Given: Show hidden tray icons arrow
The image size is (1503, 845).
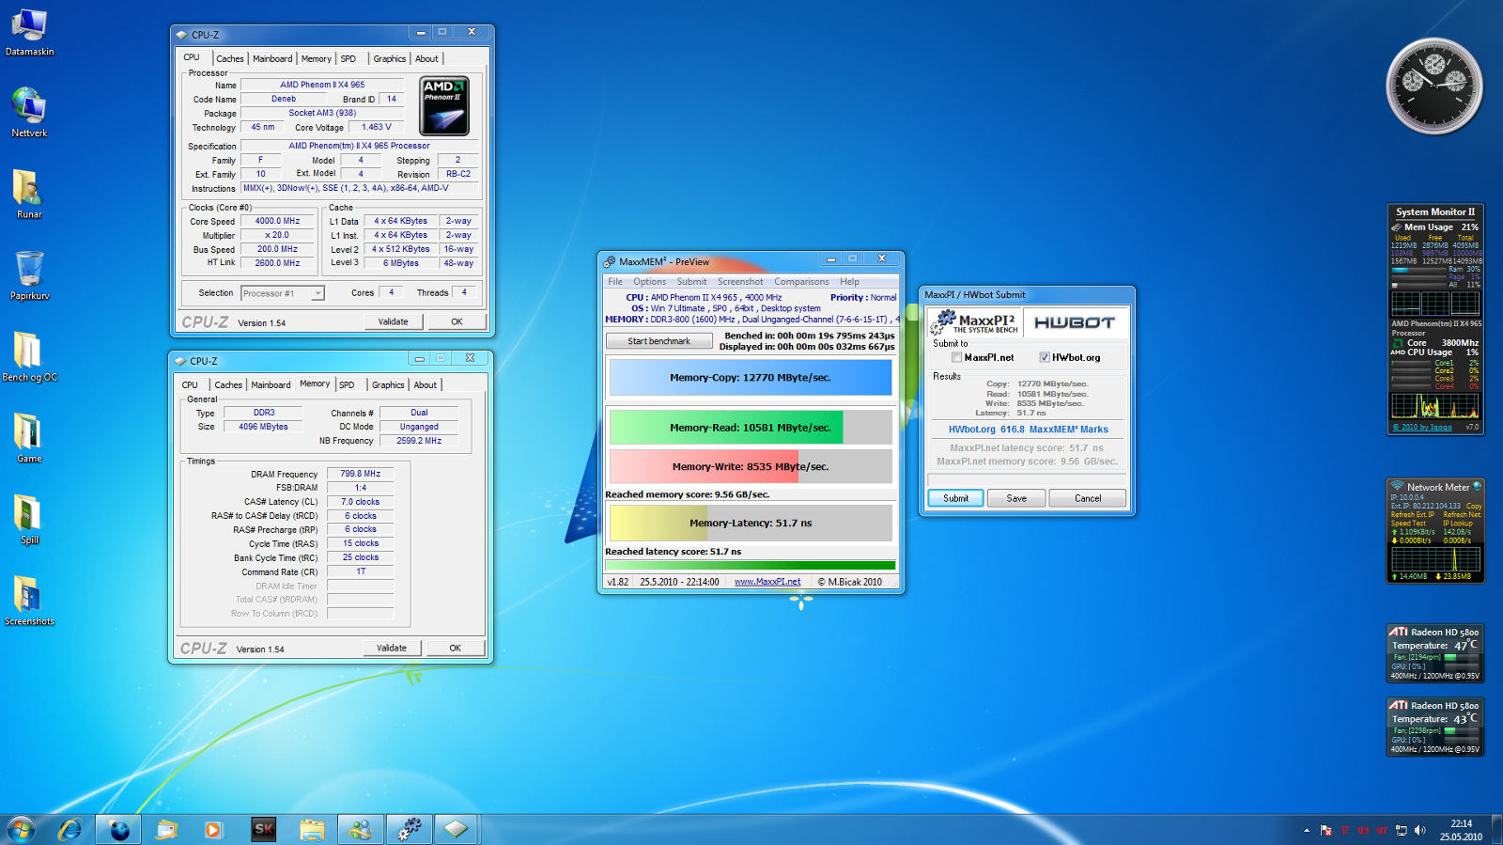Looking at the screenshot, I should (x=1306, y=830).
